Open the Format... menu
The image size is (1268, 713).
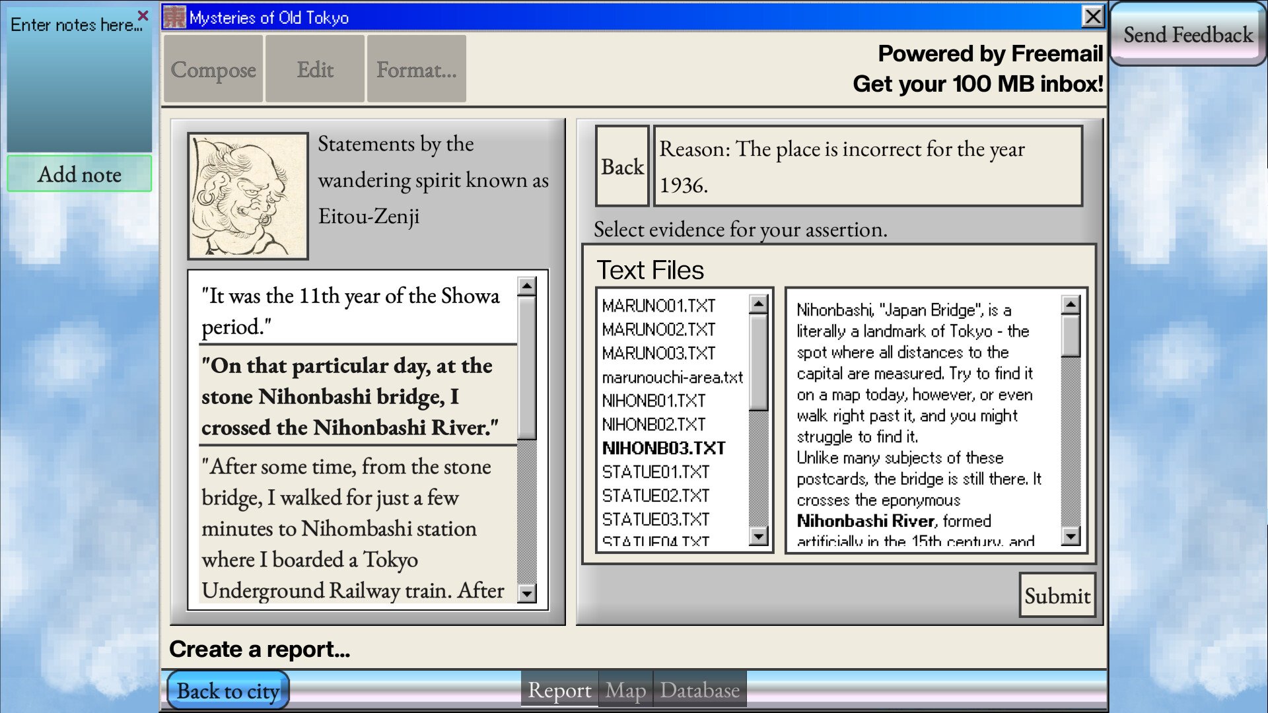point(416,69)
